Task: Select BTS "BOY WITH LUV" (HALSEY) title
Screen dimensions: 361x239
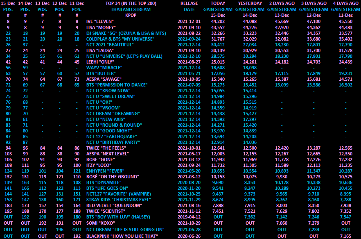Action: (x=118, y=217)
